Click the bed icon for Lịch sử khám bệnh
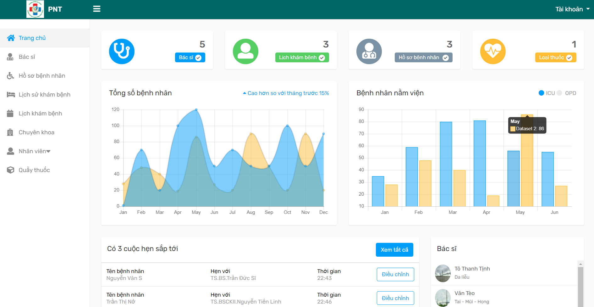This screenshot has width=594, height=307. click(x=11, y=95)
